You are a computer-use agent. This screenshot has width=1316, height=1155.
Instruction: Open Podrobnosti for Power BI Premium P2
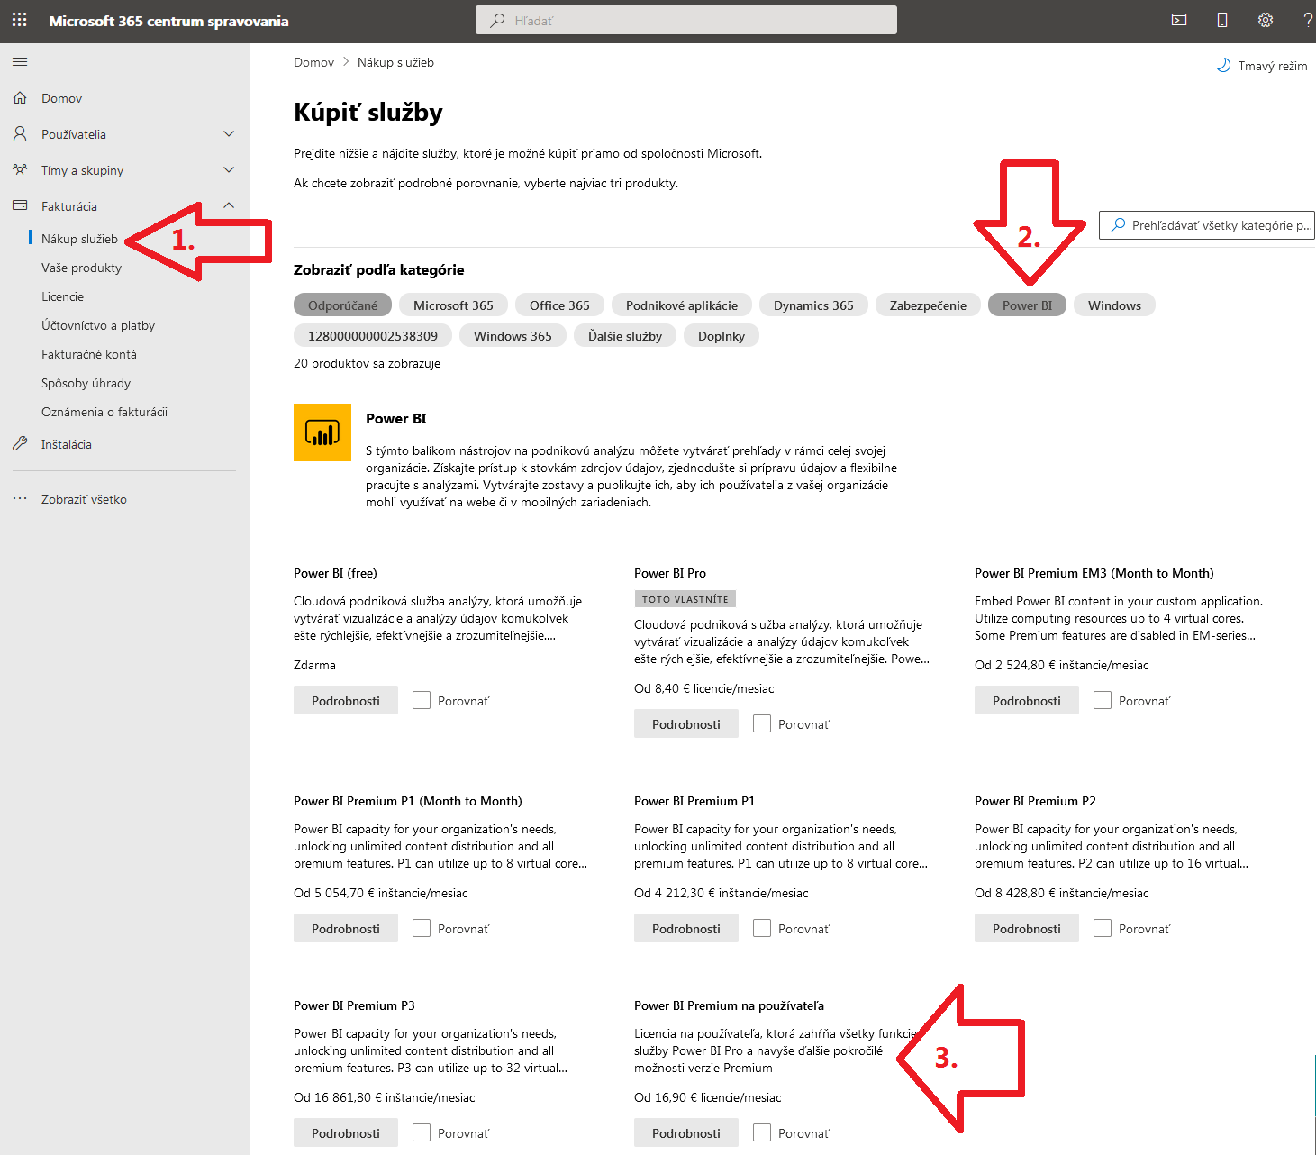1027,928
